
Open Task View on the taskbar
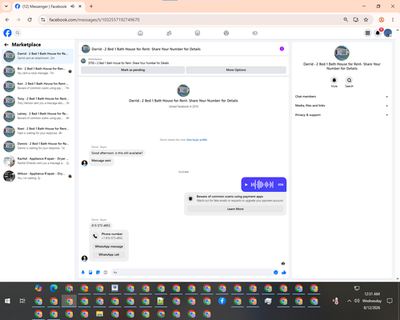point(22,301)
